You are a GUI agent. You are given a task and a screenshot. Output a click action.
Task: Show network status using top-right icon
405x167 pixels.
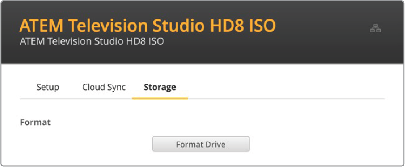pos(375,28)
